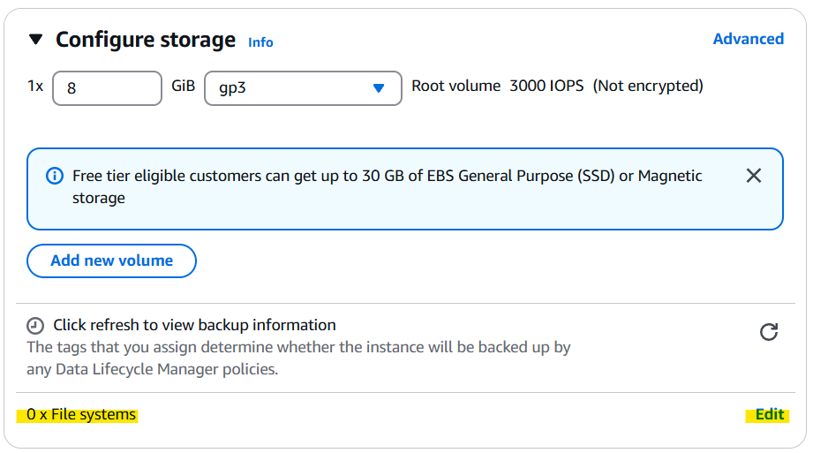
Task: Refresh backup information with the reload icon
Action: 769,332
